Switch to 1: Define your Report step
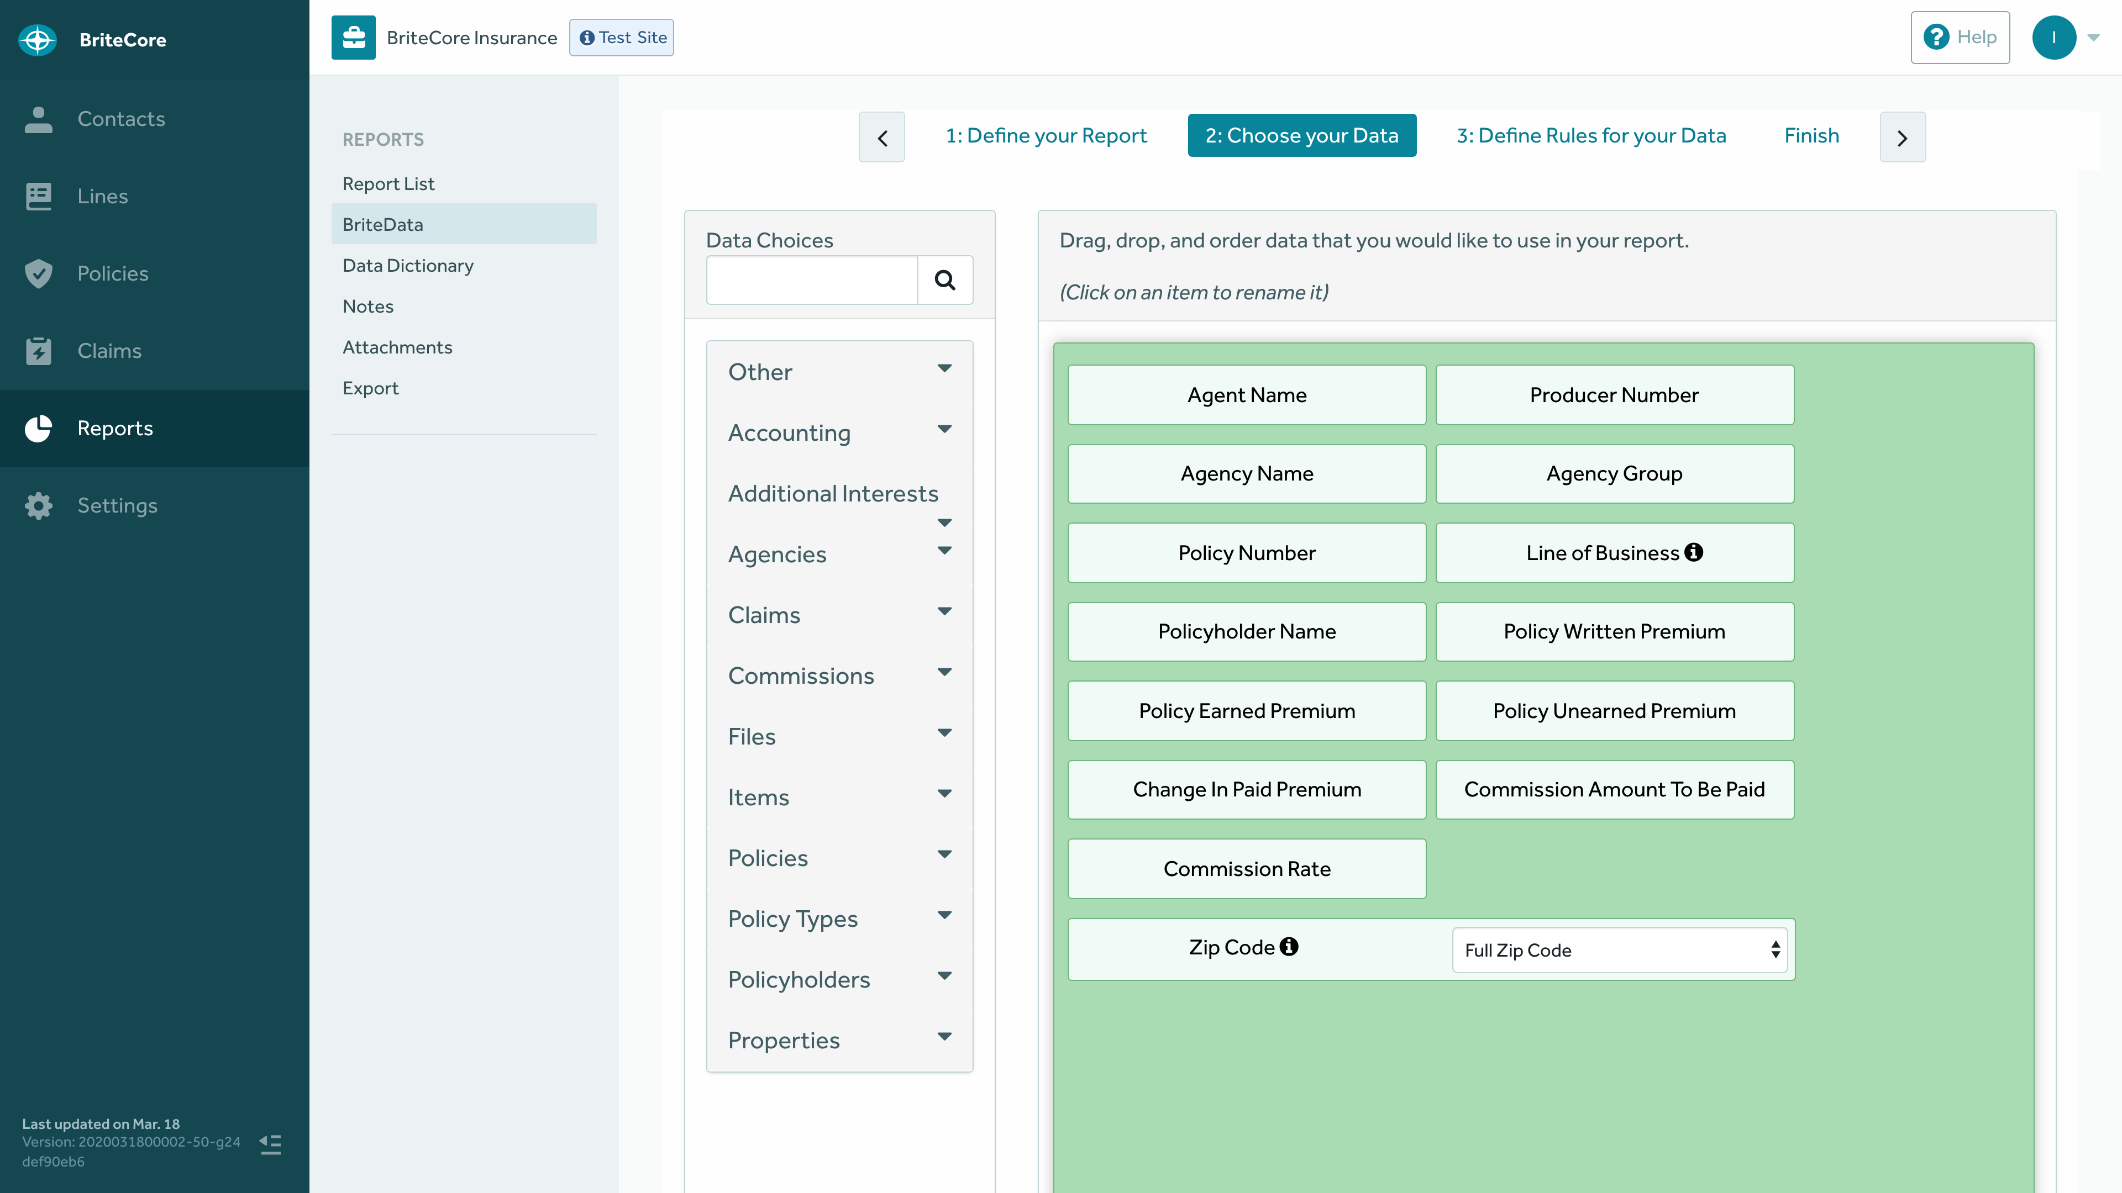This screenshot has height=1193, width=2122. pos(1046,136)
